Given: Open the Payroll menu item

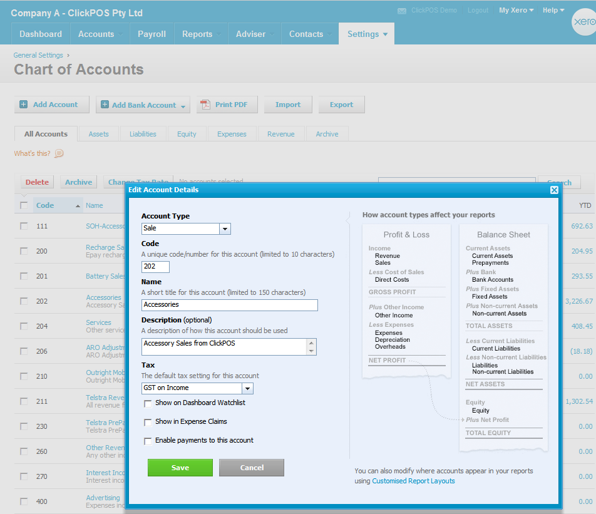Looking at the screenshot, I should 152,34.
